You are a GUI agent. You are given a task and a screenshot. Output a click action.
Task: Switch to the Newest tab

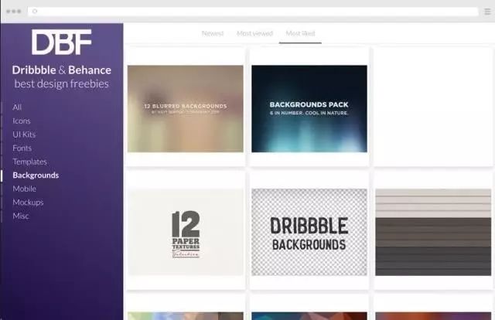coord(213,33)
